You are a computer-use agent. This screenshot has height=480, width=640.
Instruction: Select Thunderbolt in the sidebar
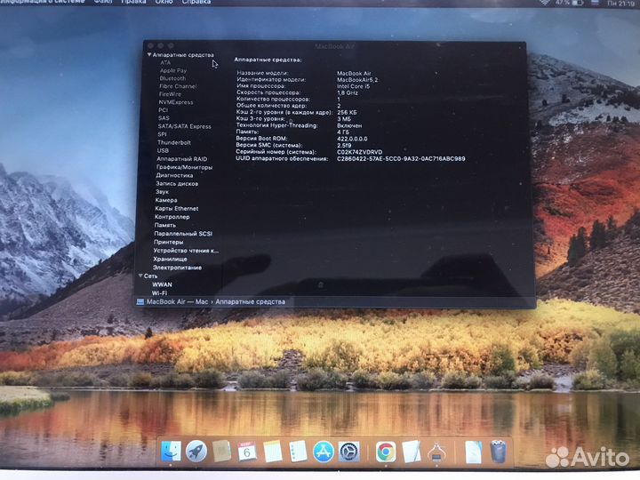click(x=174, y=142)
